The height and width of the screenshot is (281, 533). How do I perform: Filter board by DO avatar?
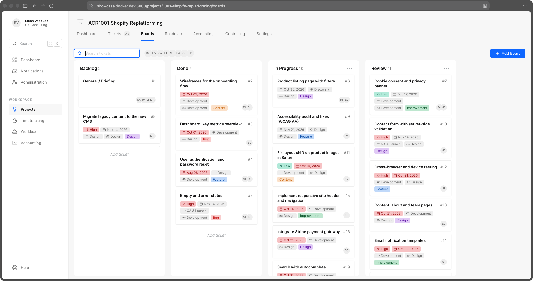click(x=148, y=53)
